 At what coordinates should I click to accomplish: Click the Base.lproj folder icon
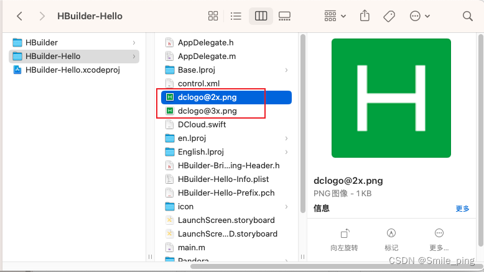[x=169, y=70]
